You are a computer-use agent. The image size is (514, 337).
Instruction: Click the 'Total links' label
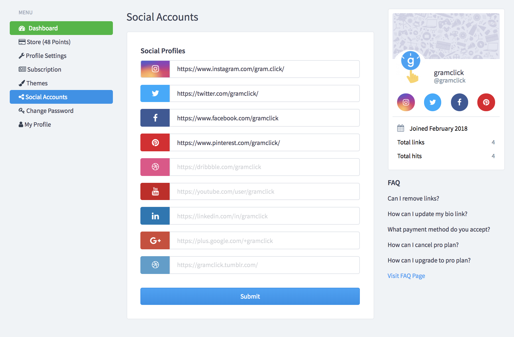click(x=411, y=142)
